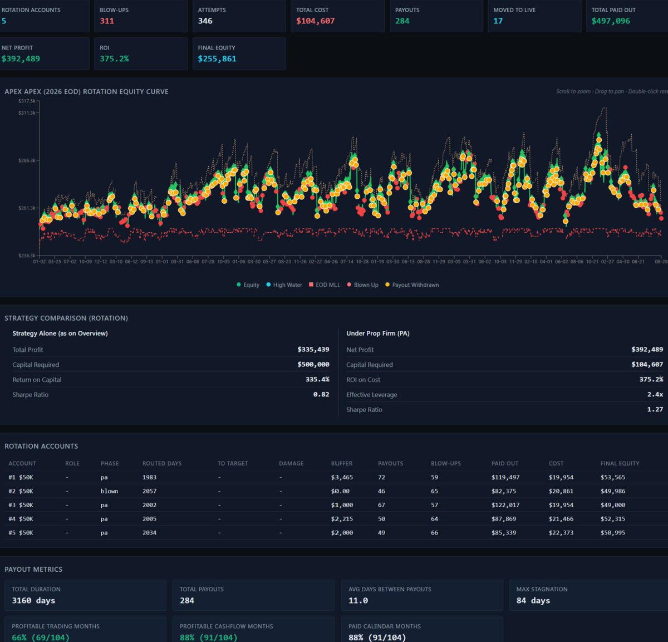Click the Strategy Alone Sharpe Ratio 0.82
This screenshot has height=642, width=668.
(x=321, y=395)
